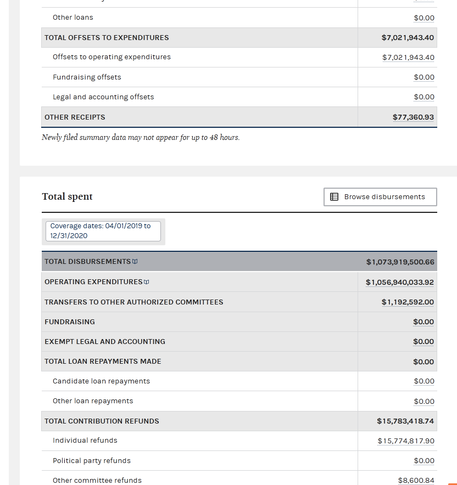Click the "Political party refunds" label
Viewport: 457px width, 485px height.
click(x=91, y=461)
